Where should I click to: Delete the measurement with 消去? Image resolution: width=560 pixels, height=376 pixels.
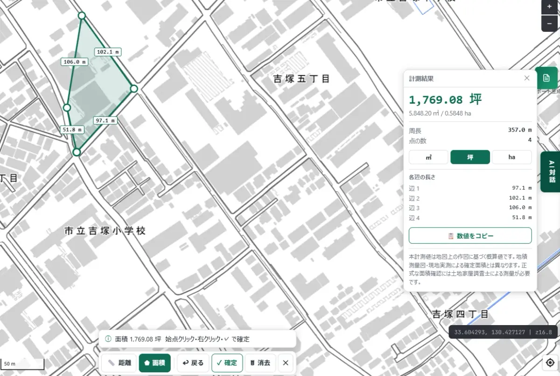tap(260, 363)
